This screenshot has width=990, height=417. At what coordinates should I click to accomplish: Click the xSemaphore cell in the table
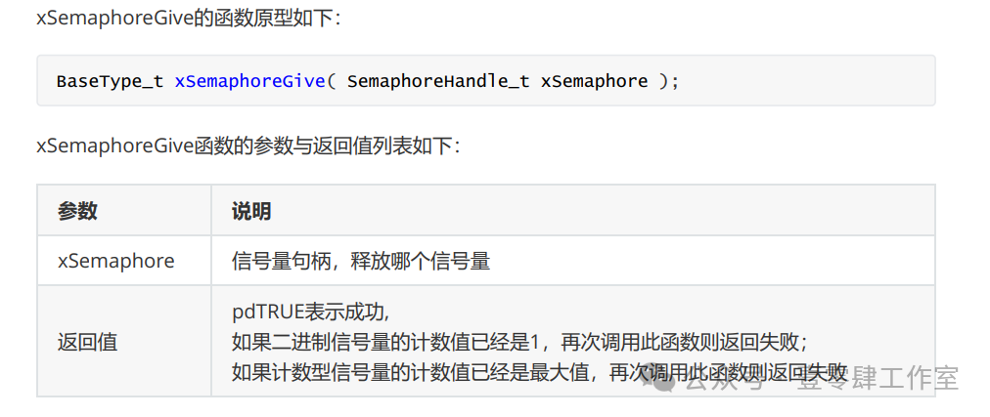116,261
